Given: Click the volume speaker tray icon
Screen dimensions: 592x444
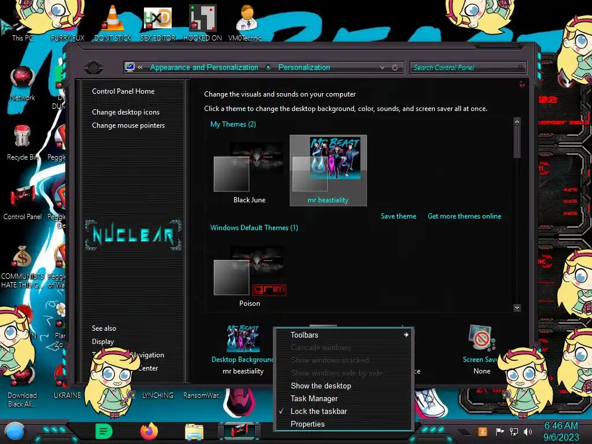Looking at the screenshot, I should (527, 431).
